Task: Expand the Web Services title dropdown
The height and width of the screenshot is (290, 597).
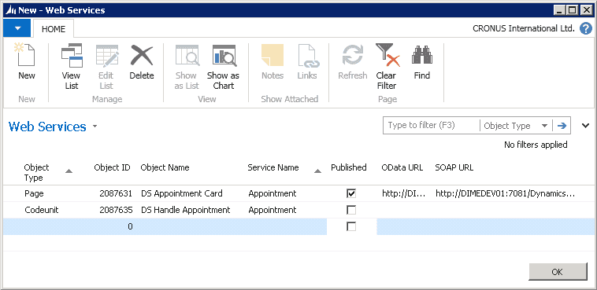Action: coord(95,127)
